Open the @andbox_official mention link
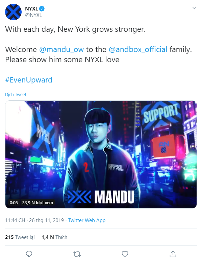The width and height of the screenshot is (202, 262). click(x=138, y=49)
